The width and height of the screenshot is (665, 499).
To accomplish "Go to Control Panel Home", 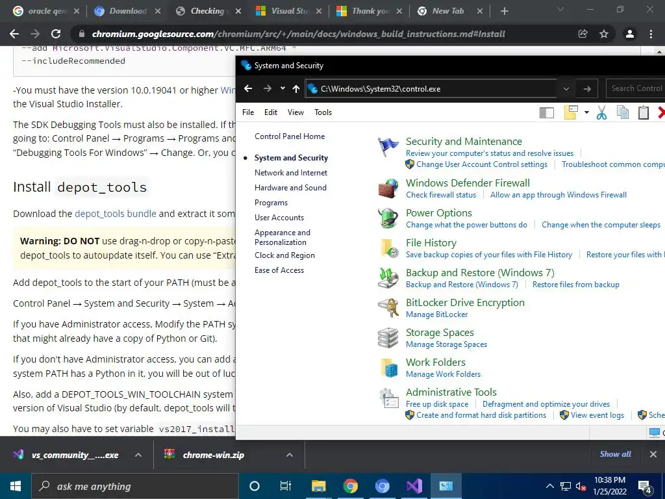I will click(x=290, y=136).
